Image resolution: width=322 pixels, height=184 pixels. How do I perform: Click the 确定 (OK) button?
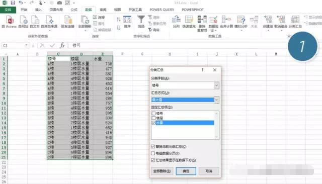(x=186, y=171)
